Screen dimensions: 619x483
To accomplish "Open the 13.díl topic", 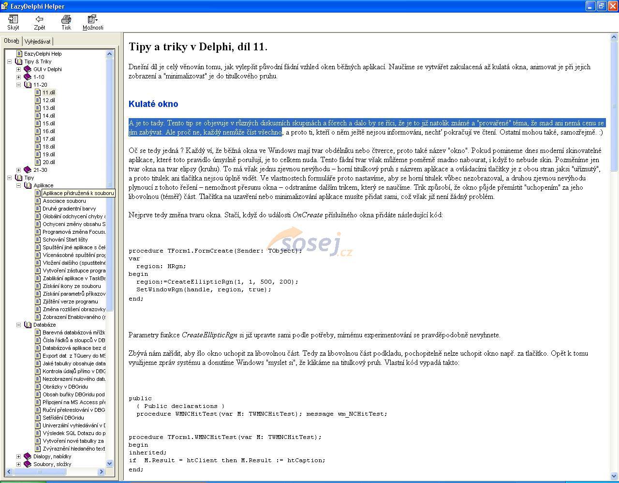I will click(49, 108).
